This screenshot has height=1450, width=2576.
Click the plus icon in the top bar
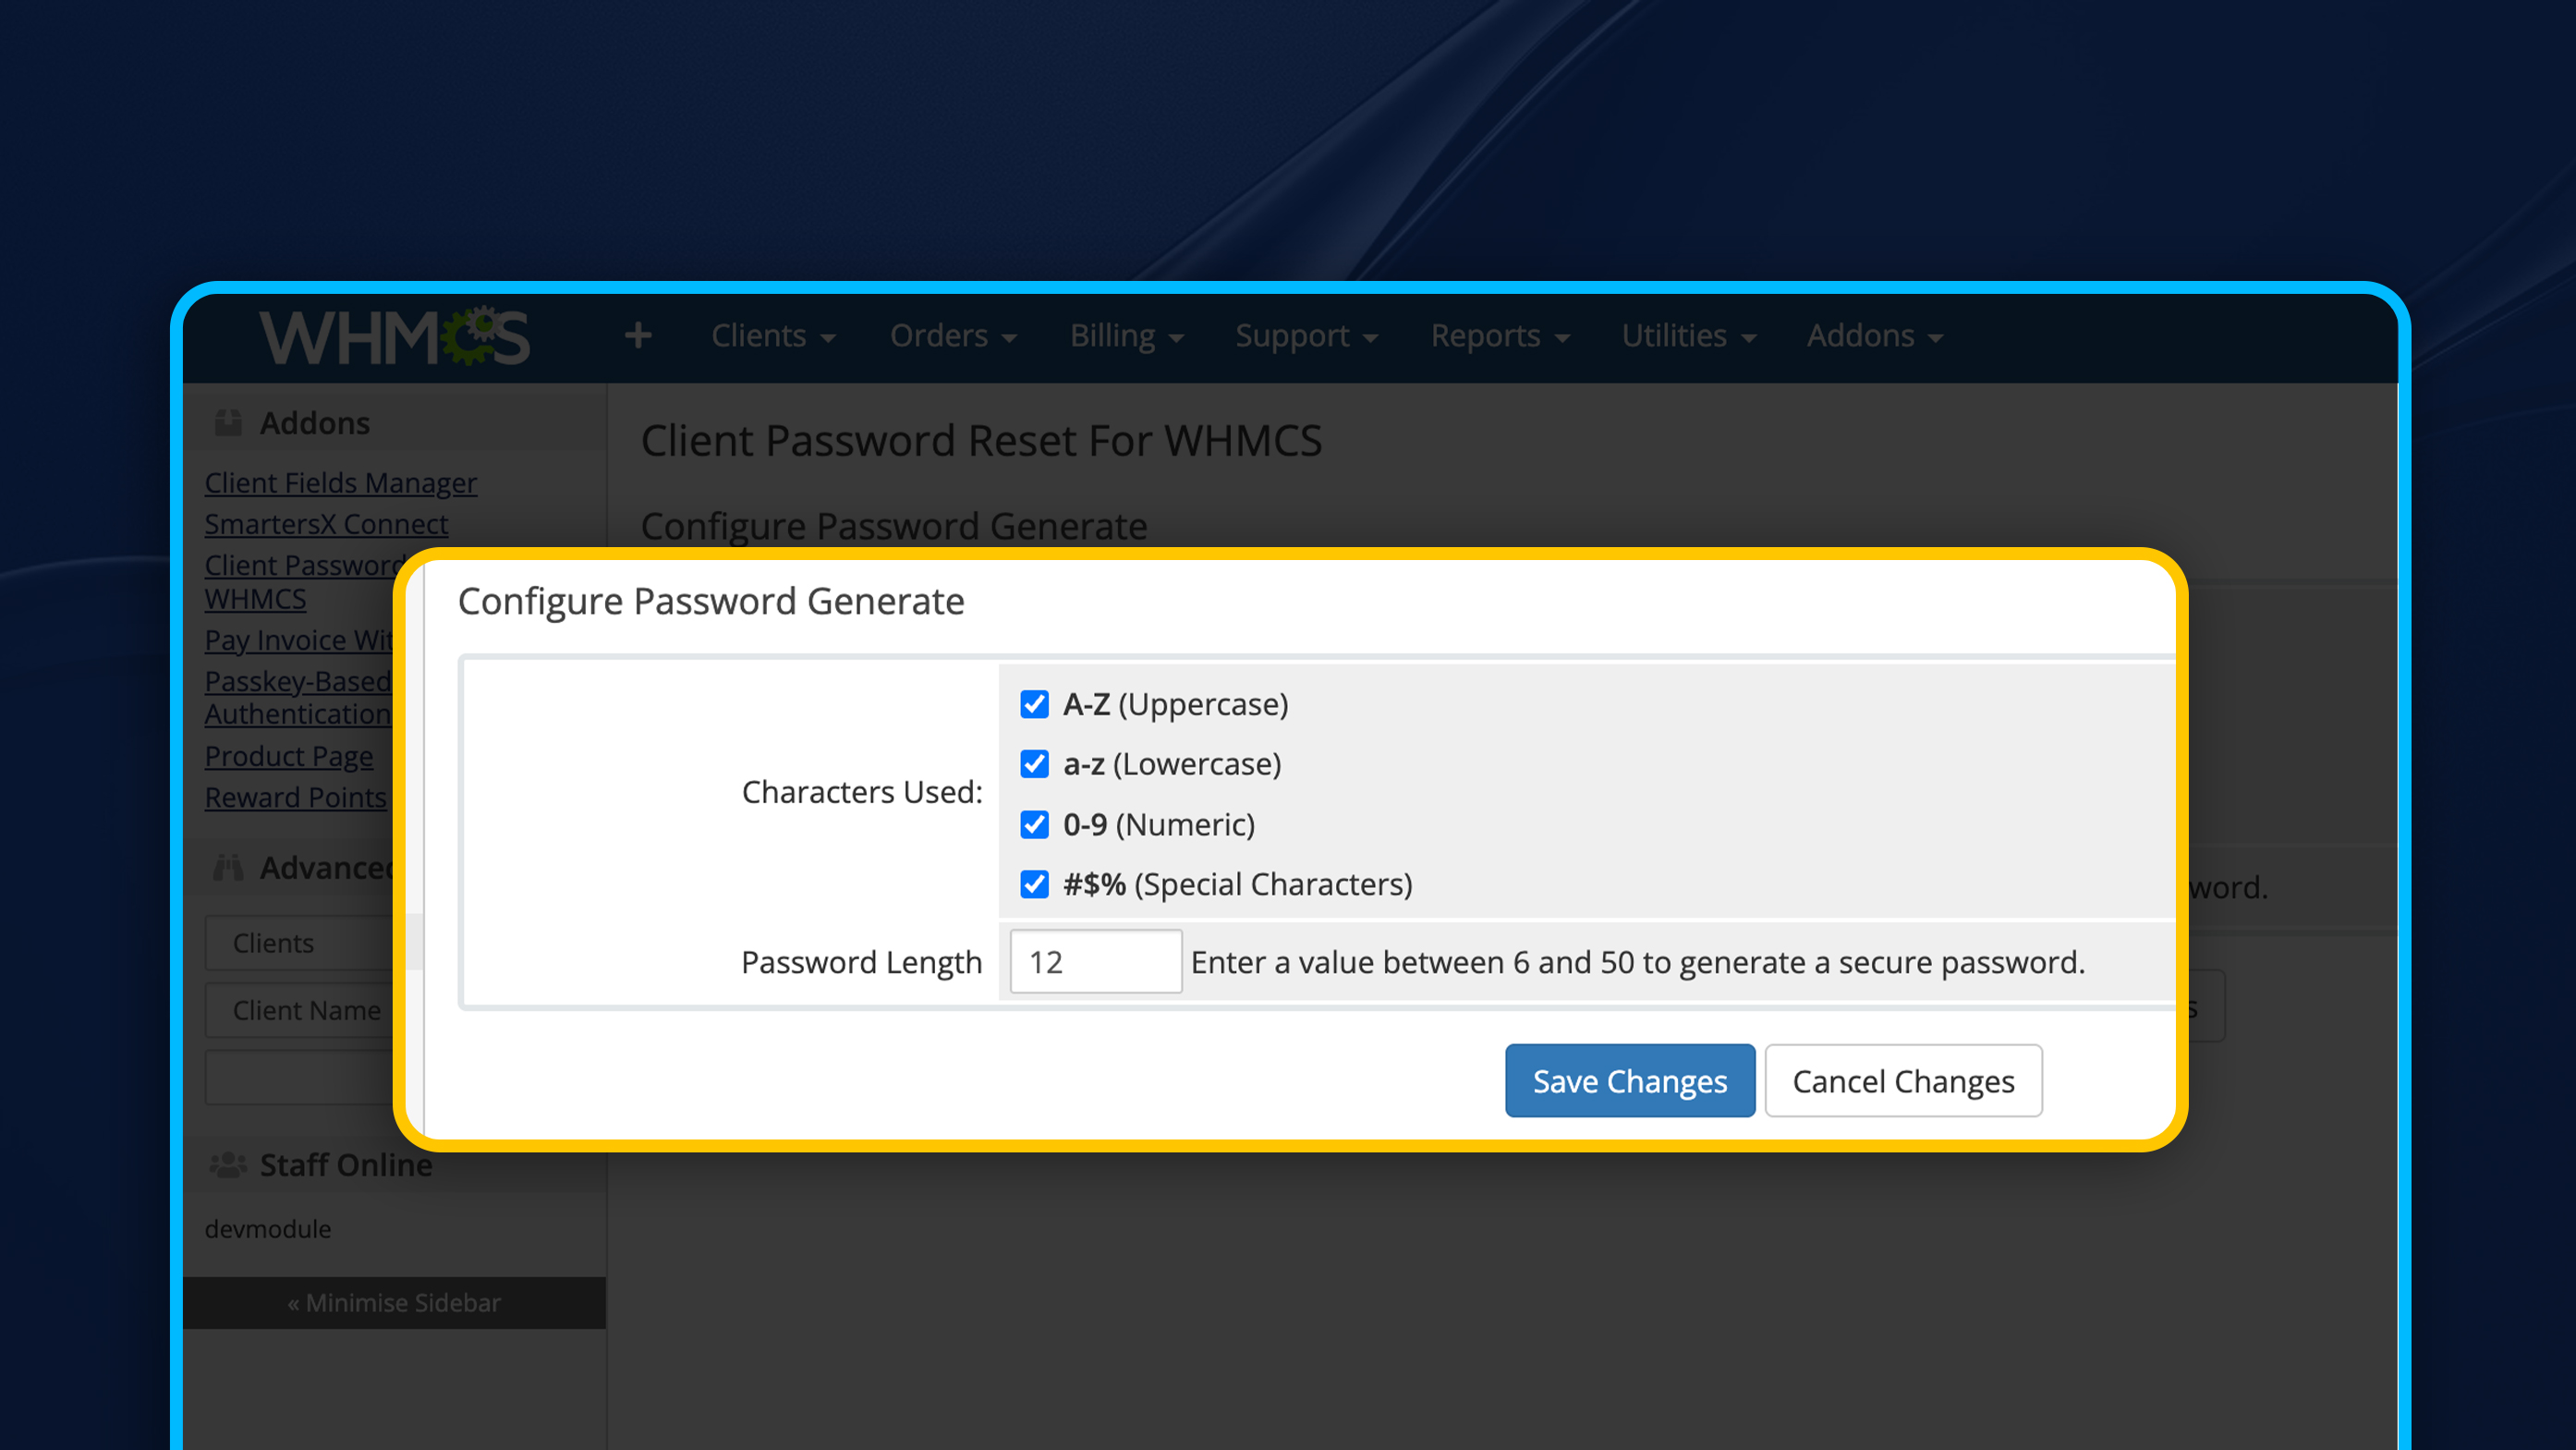[x=638, y=336]
